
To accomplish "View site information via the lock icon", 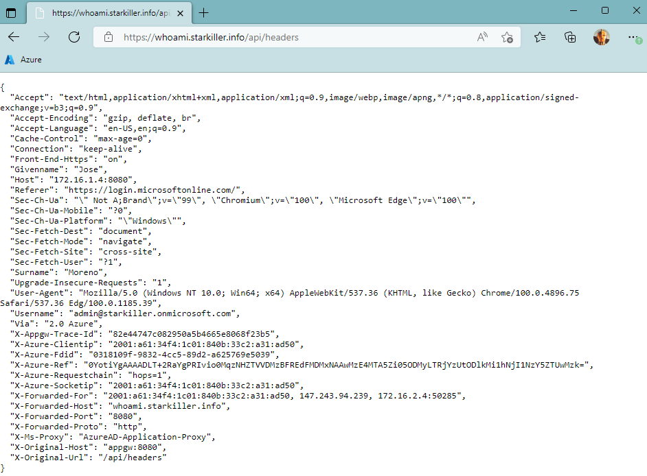I will point(108,38).
